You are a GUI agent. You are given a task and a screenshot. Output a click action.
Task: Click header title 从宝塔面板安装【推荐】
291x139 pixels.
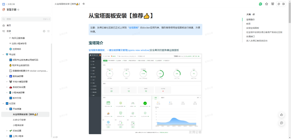67,4
